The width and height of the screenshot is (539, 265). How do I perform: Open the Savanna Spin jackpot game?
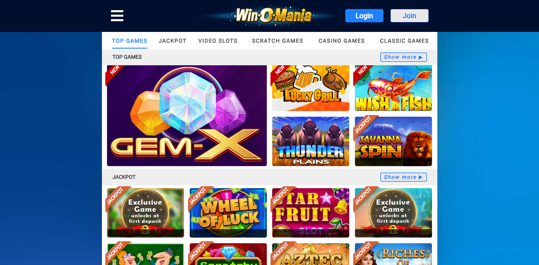coord(393,141)
